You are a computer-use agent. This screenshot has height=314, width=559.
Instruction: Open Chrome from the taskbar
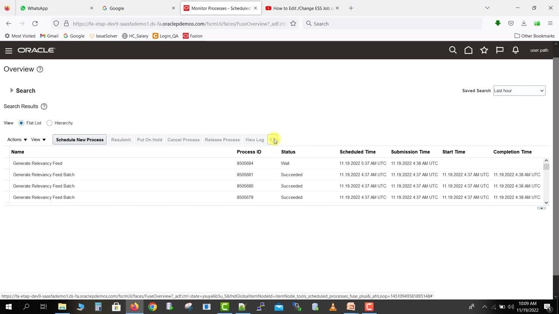[x=152, y=307]
